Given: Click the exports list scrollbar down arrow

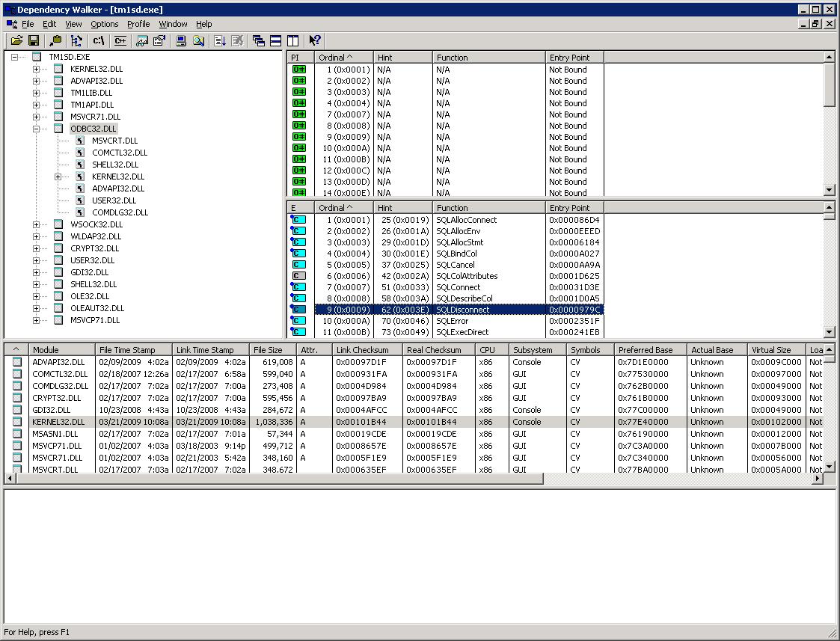Looking at the screenshot, I should (x=830, y=332).
